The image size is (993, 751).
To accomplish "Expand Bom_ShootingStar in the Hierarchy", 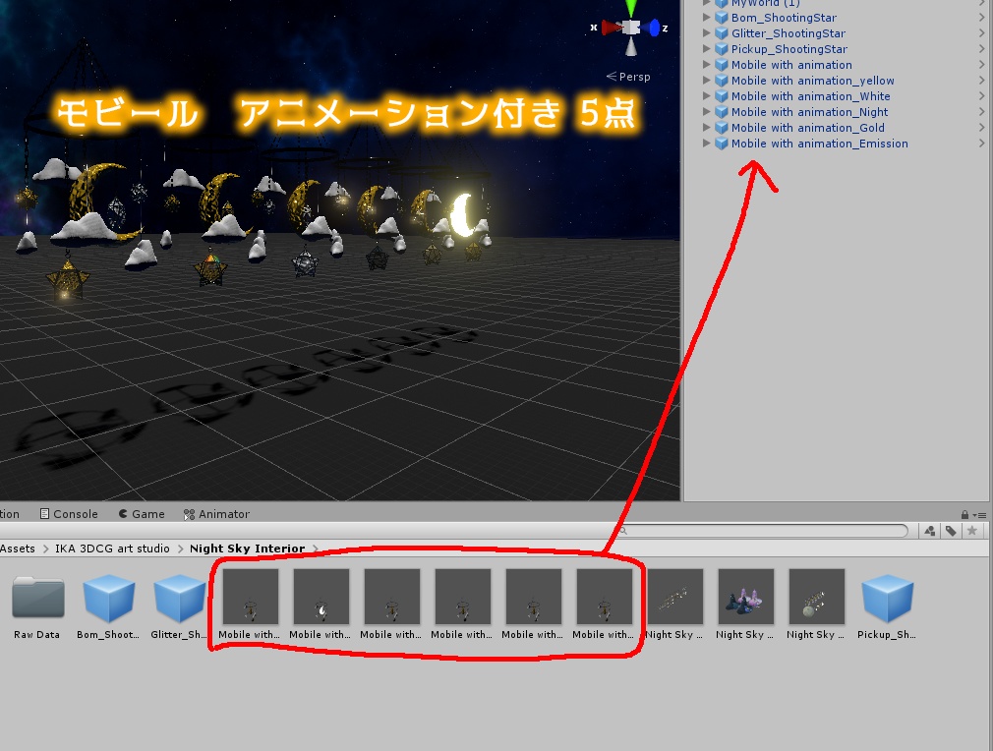I will tap(706, 17).
